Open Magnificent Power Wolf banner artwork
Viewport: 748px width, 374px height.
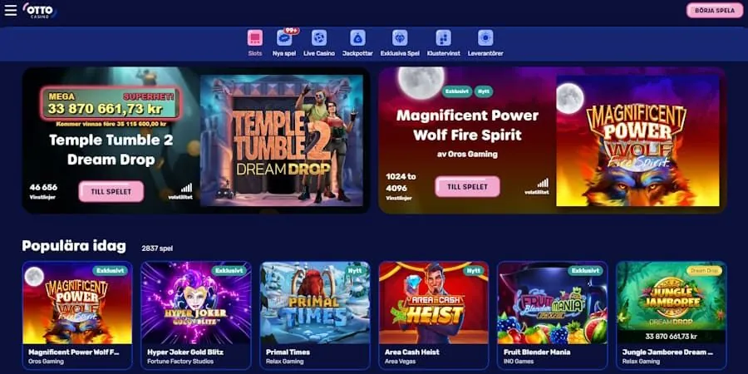(637, 140)
